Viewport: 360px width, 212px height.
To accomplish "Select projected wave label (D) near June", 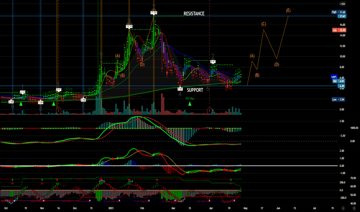I will coord(277,65).
